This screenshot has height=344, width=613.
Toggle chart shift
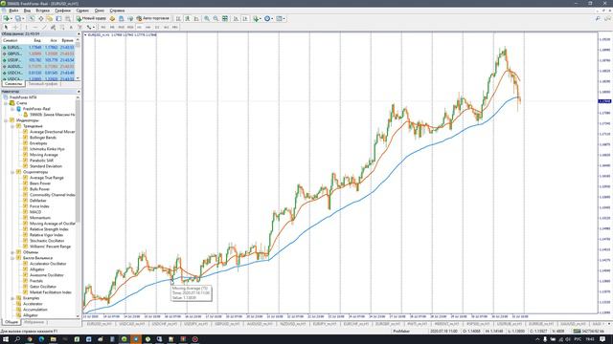pos(245,18)
